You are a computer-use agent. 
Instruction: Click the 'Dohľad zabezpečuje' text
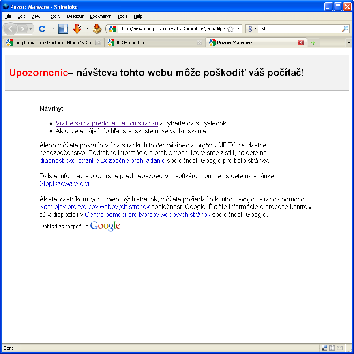64,226
